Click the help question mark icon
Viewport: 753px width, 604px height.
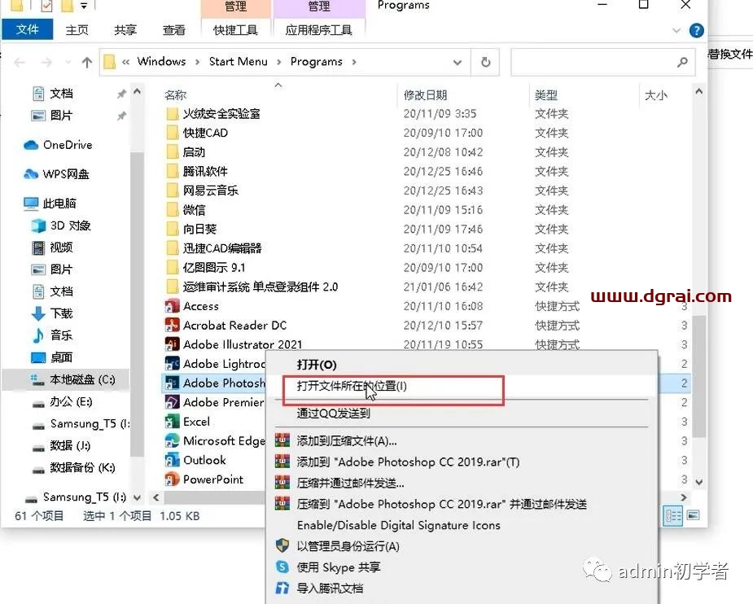(x=696, y=30)
